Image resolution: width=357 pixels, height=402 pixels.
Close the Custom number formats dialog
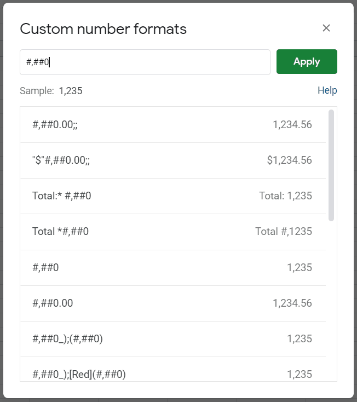(x=326, y=28)
